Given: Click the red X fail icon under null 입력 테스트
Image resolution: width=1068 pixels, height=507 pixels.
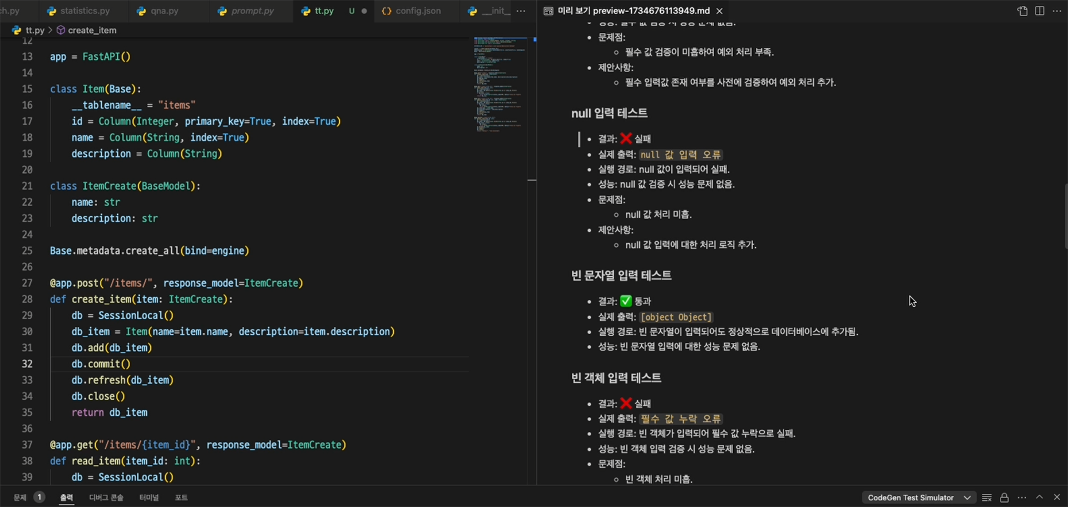Looking at the screenshot, I should click(626, 138).
